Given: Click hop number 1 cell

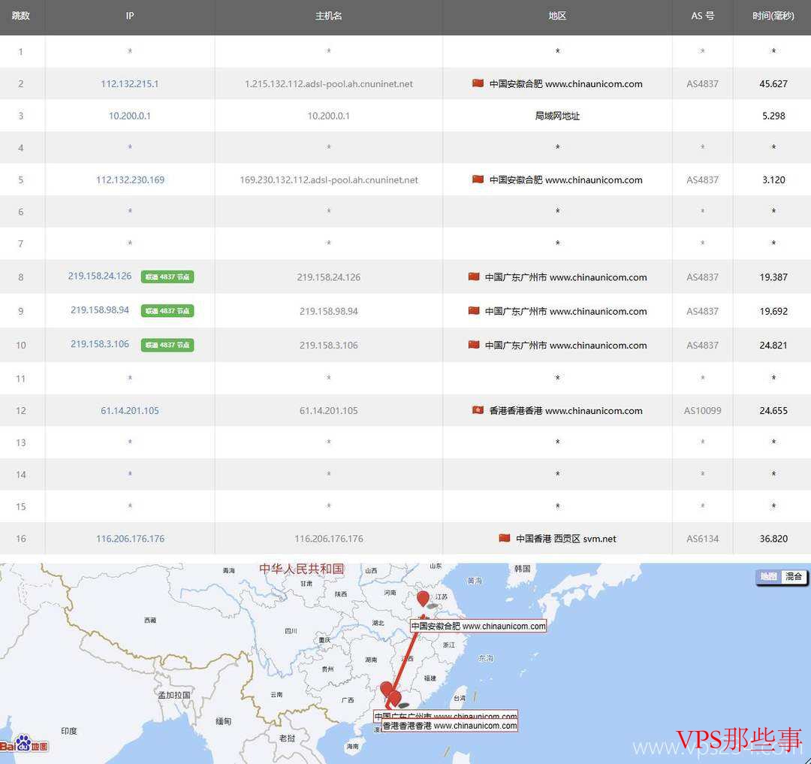Looking at the screenshot, I should [21, 52].
